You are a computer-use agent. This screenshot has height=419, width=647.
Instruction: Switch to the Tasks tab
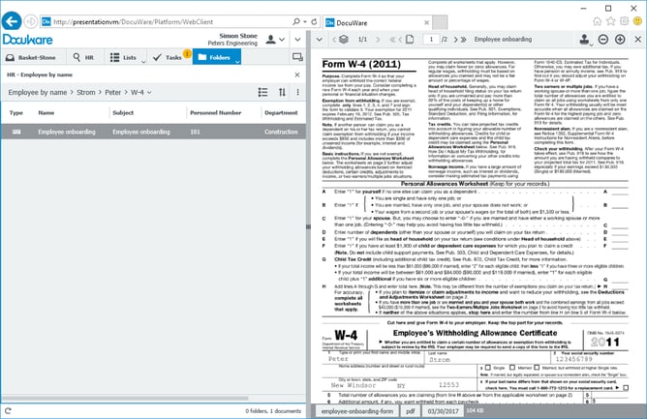point(169,58)
